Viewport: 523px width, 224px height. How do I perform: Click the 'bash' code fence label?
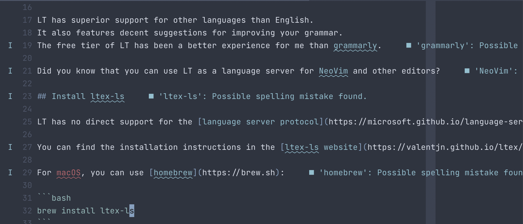pos(61,198)
